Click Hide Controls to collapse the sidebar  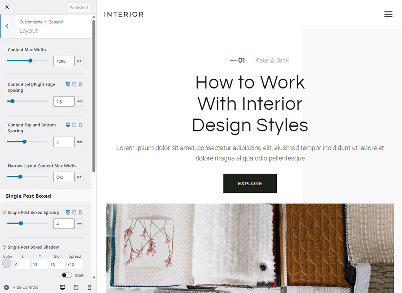click(x=21, y=288)
